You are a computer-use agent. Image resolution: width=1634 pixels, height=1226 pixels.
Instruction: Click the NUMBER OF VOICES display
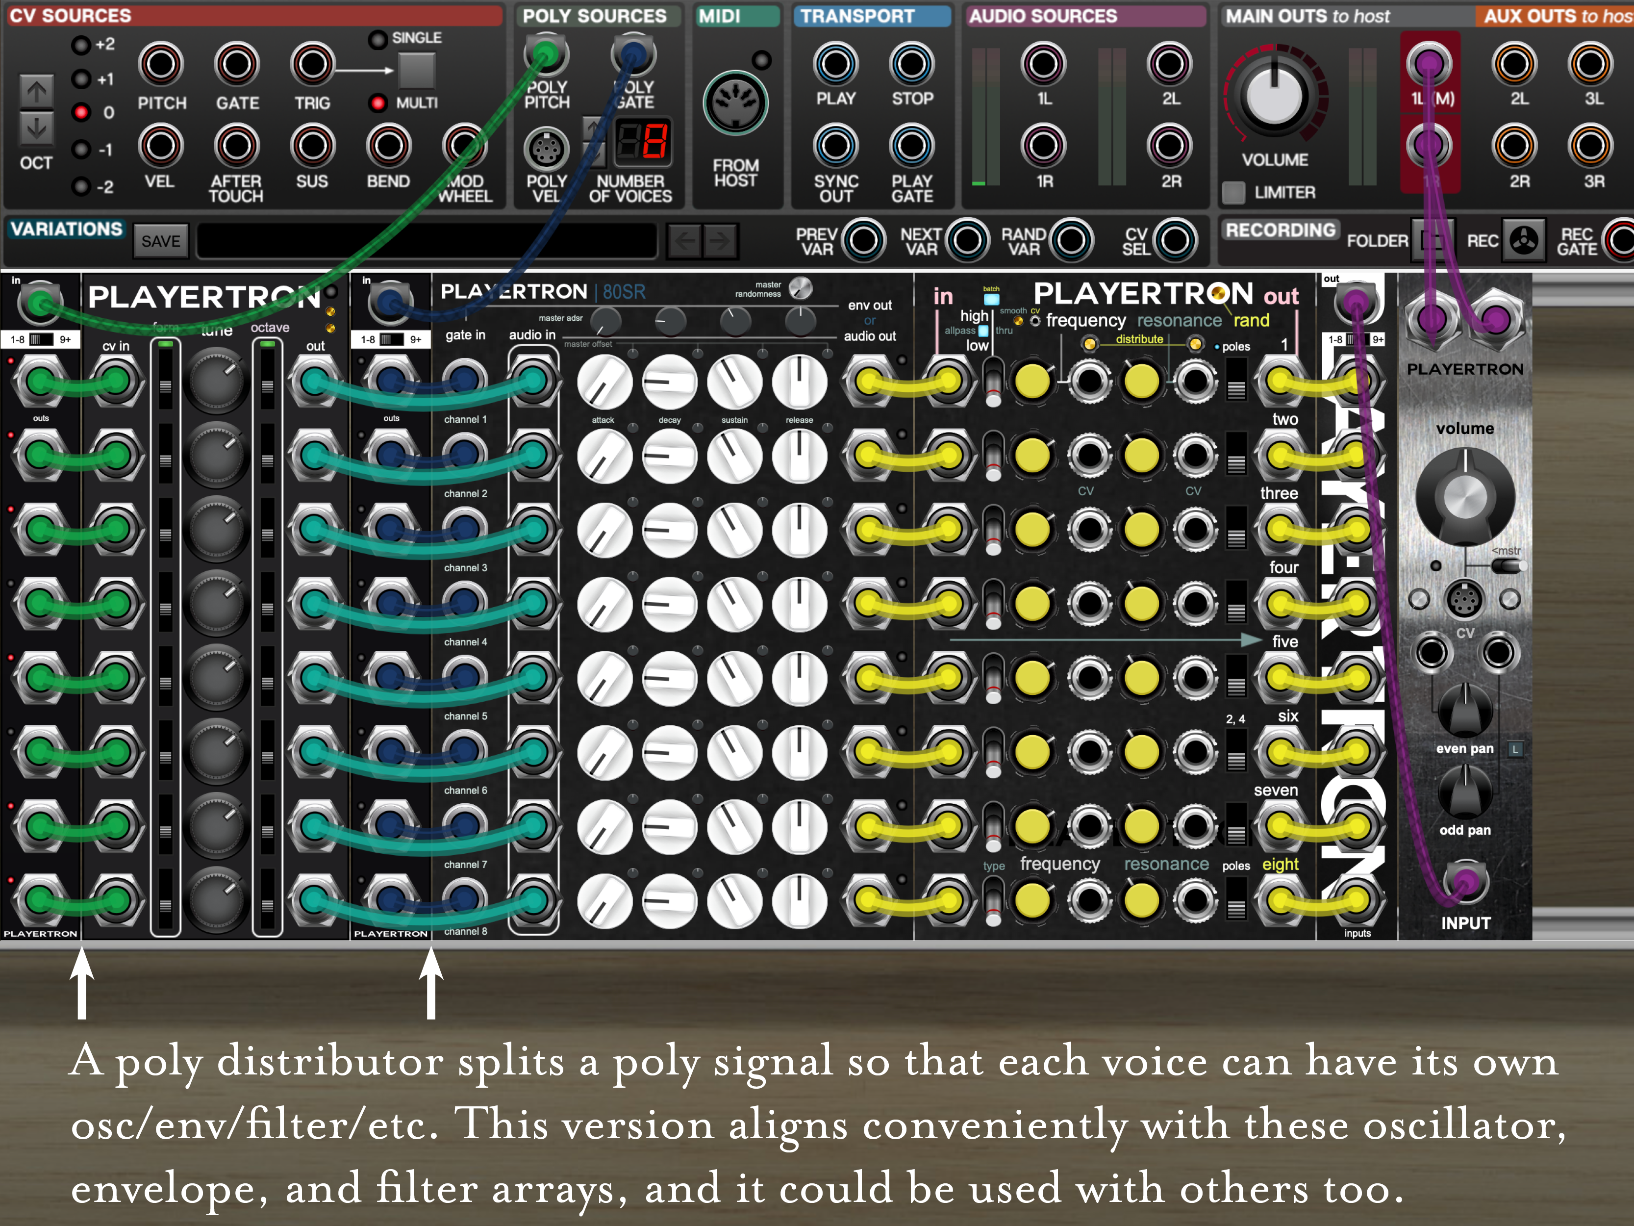coord(643,140)
